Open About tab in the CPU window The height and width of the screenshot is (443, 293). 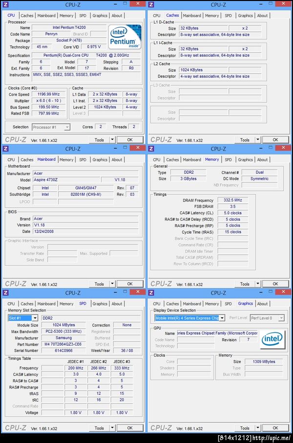(117, 16)
